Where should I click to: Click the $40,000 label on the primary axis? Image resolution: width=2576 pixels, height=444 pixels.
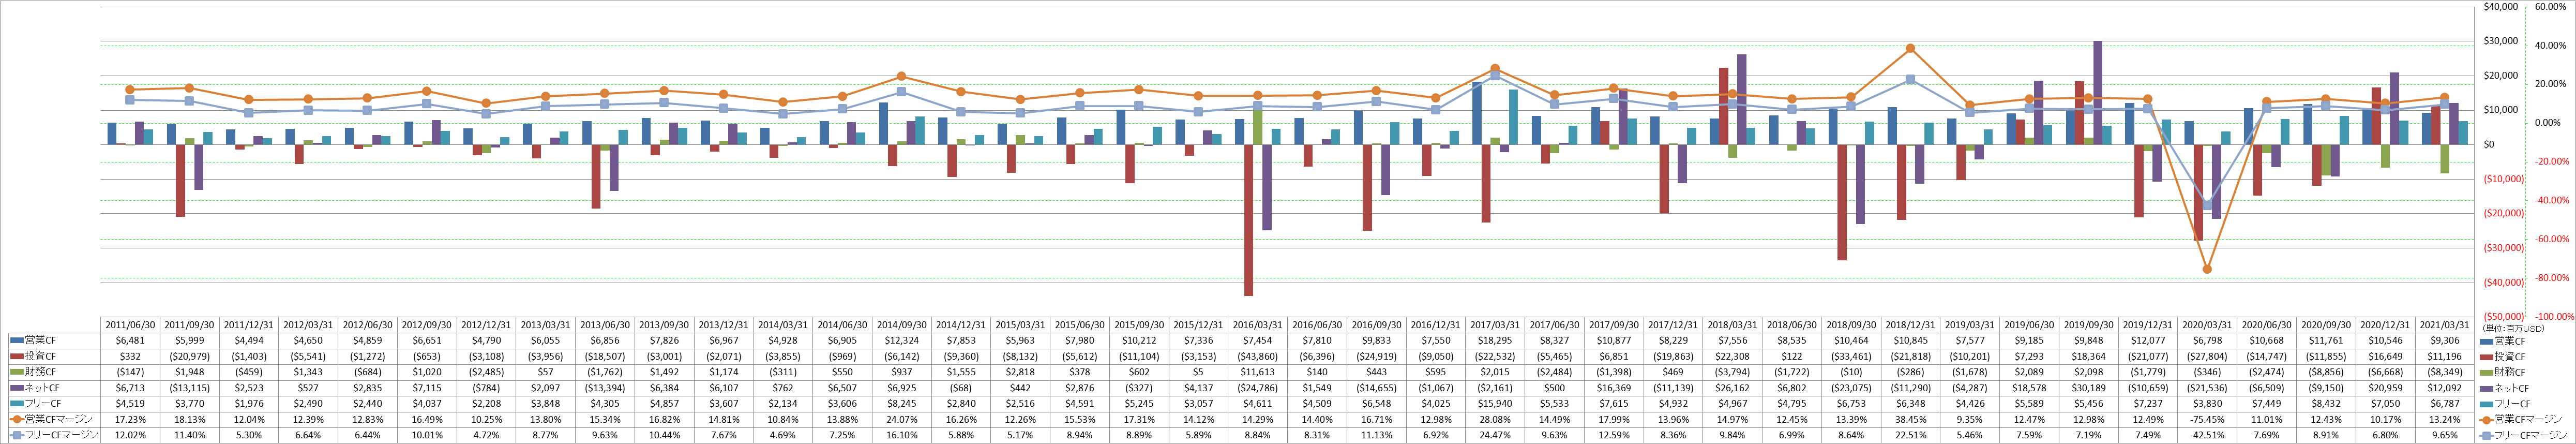[2501, 7]
